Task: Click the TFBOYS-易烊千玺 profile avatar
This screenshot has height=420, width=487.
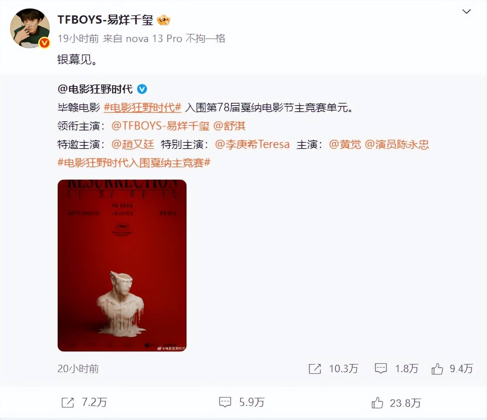Action: tap(30, 28)
